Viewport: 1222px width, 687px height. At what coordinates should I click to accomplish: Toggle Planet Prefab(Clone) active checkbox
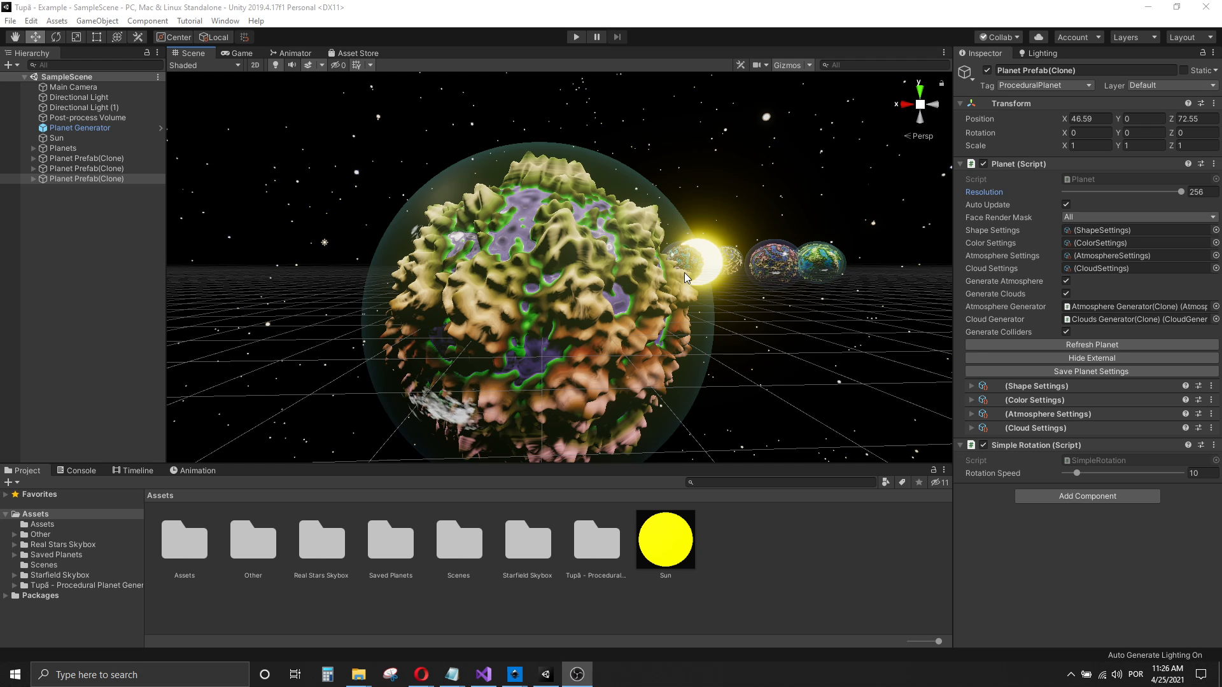987,70
